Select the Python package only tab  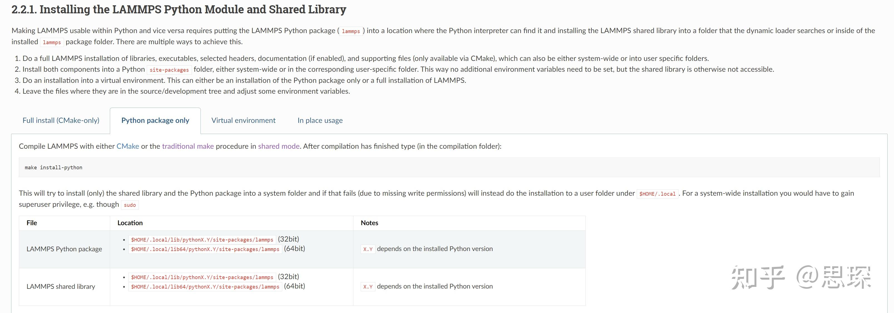(155, 120)
